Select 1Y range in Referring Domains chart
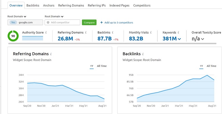Screen dimensions: 222x114 92,66
